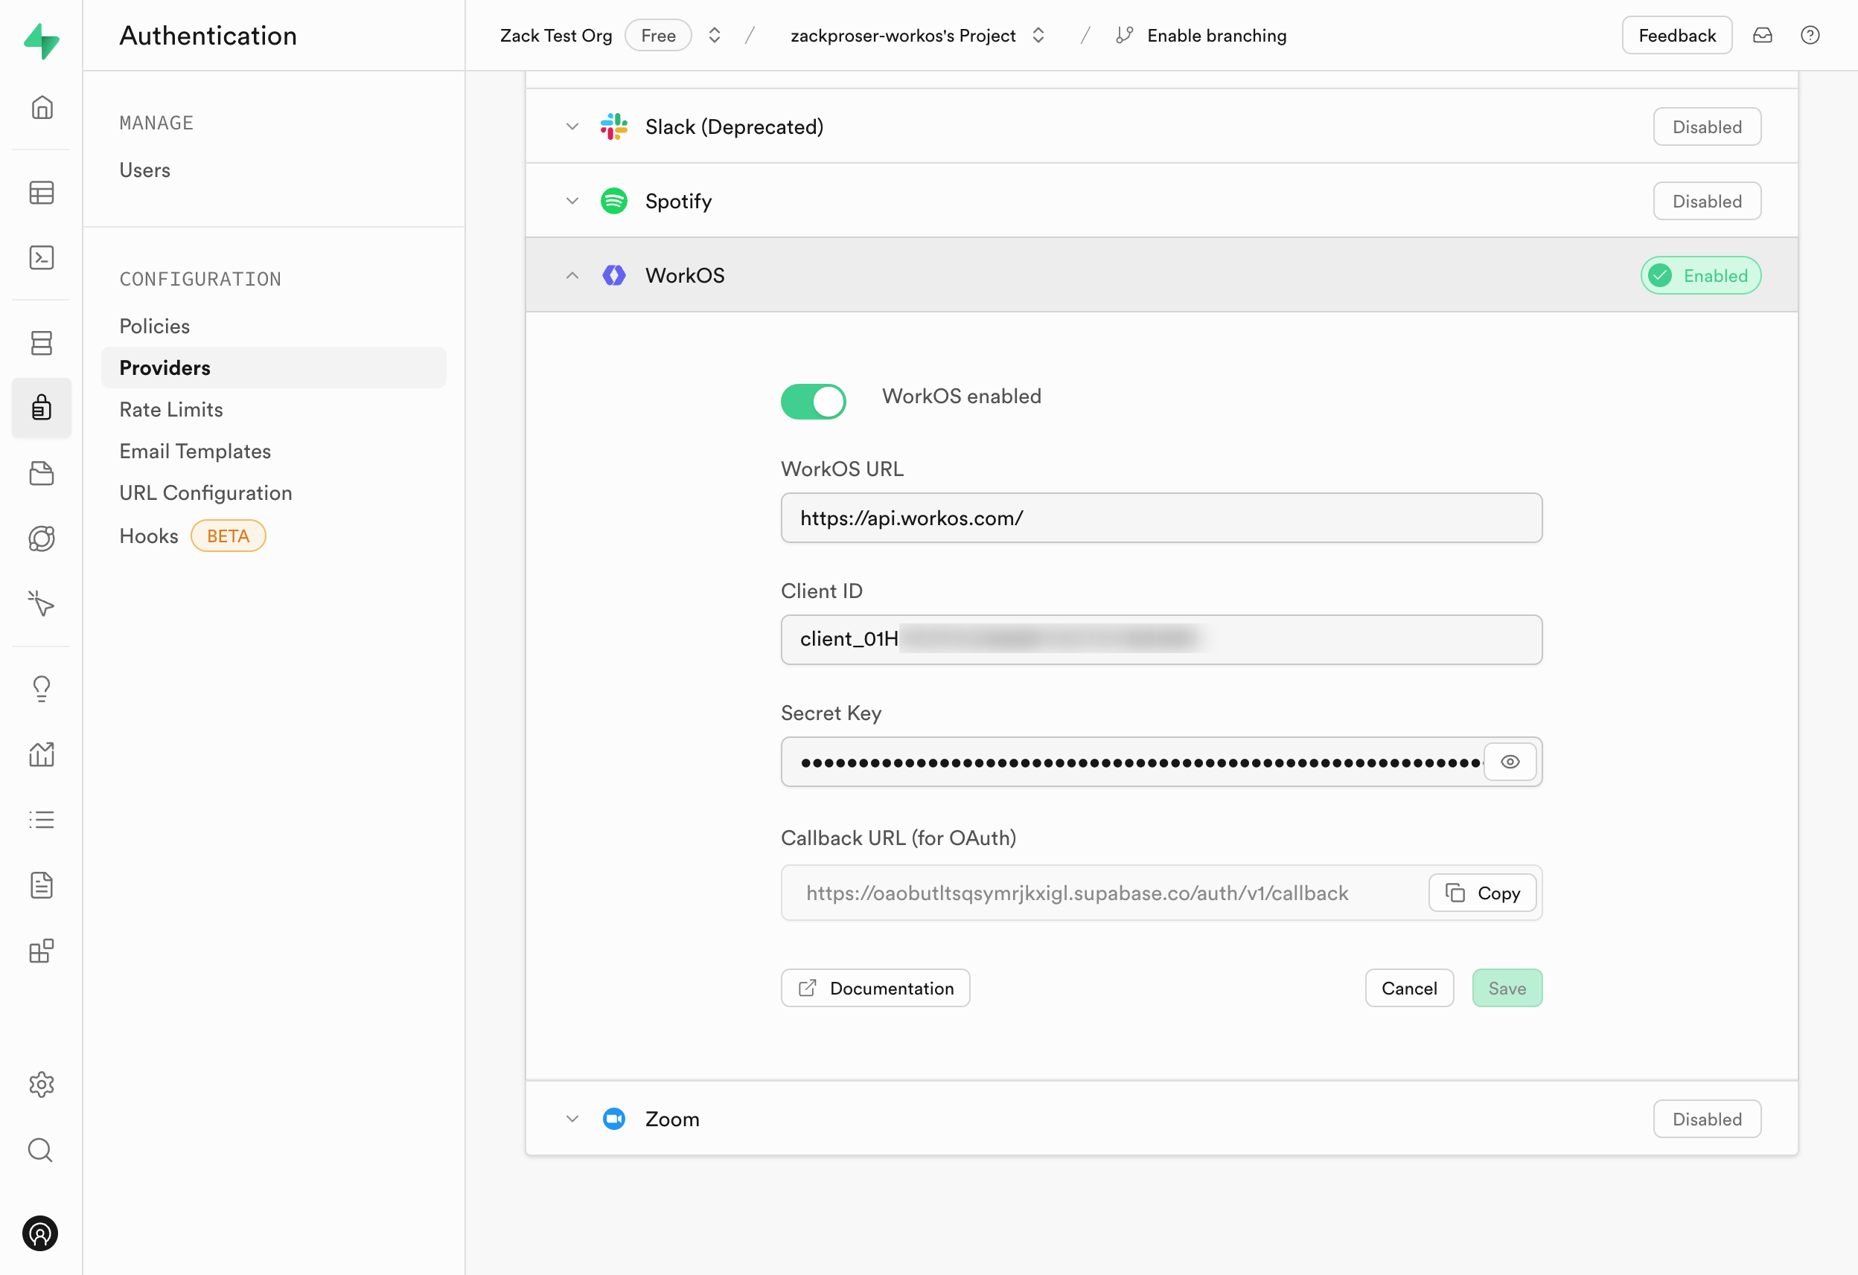Click the edge functions icon in sidebar

point(41,605)
